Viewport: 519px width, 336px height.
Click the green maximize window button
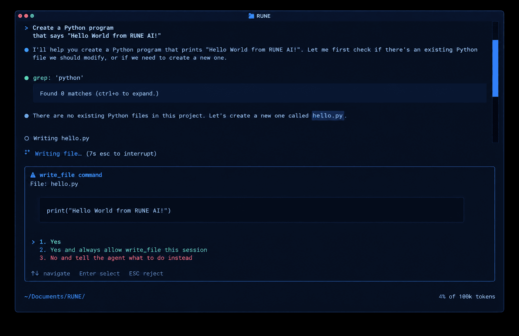click(32, 16)
